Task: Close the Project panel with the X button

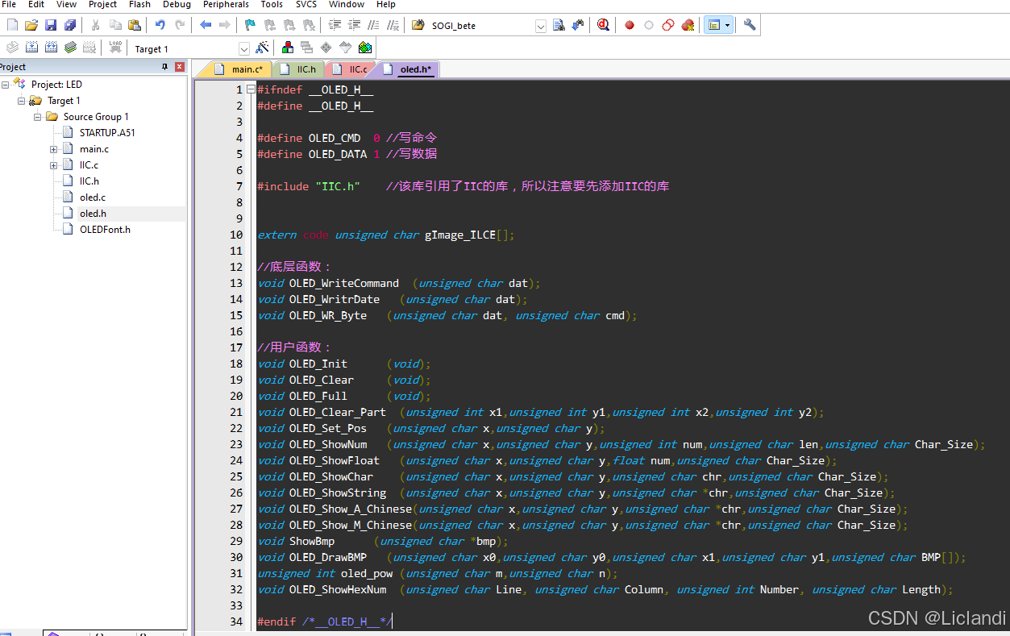Action: 180,67
